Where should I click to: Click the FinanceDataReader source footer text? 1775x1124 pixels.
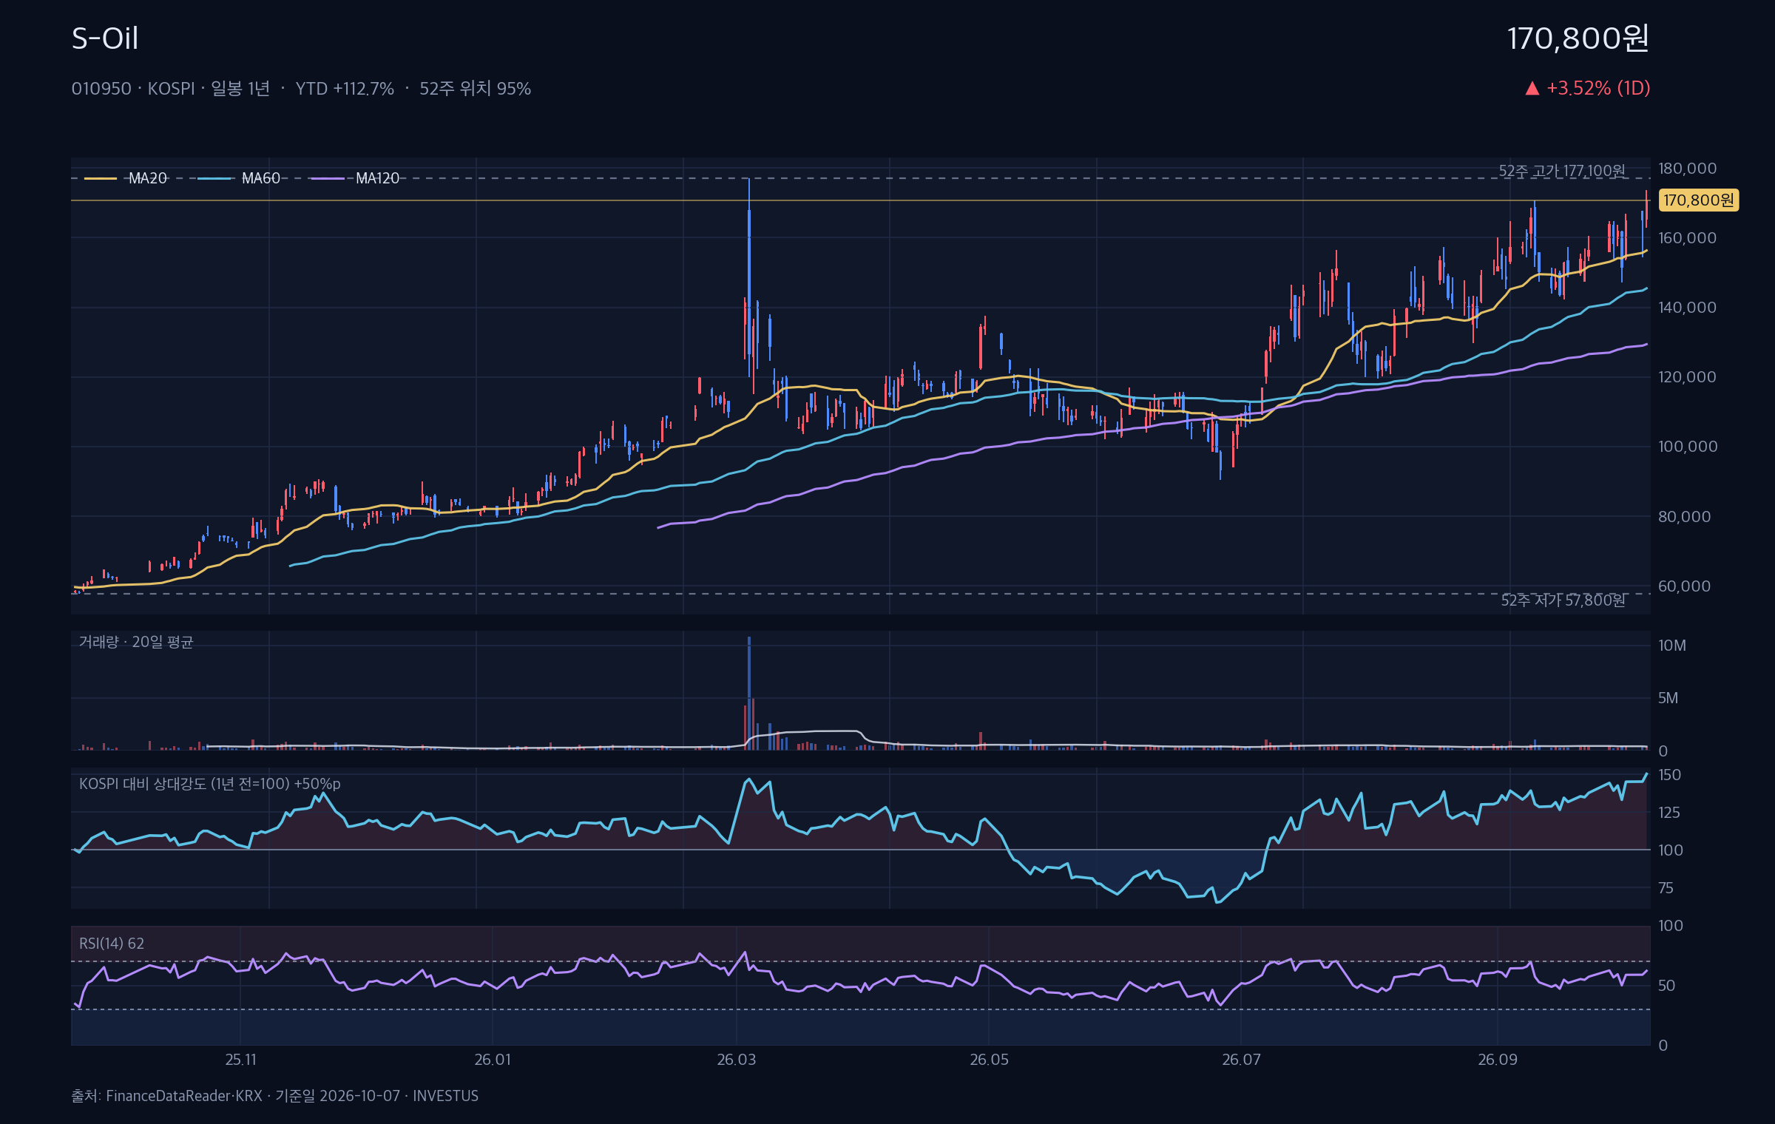coord(274,1096)
